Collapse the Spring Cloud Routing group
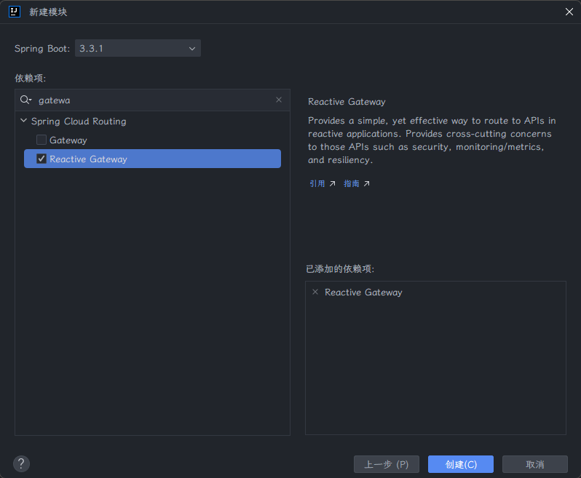The width and height of the screenshot is (581, 478). 23,121
